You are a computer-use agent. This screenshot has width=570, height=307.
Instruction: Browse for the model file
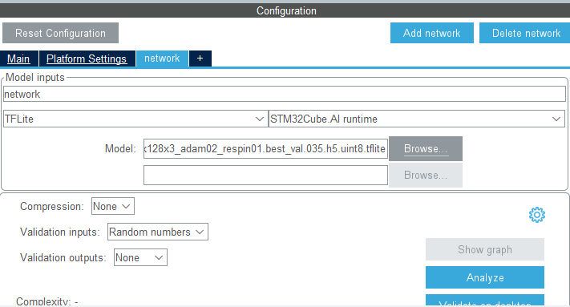(x=426, y=149)
